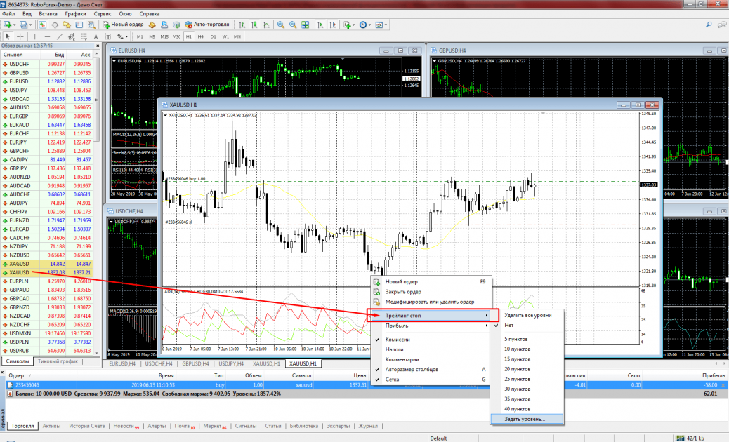The image size is (729, 442).
Task: Open the Тиковый график tab
Action: click(x=58, y=361)
